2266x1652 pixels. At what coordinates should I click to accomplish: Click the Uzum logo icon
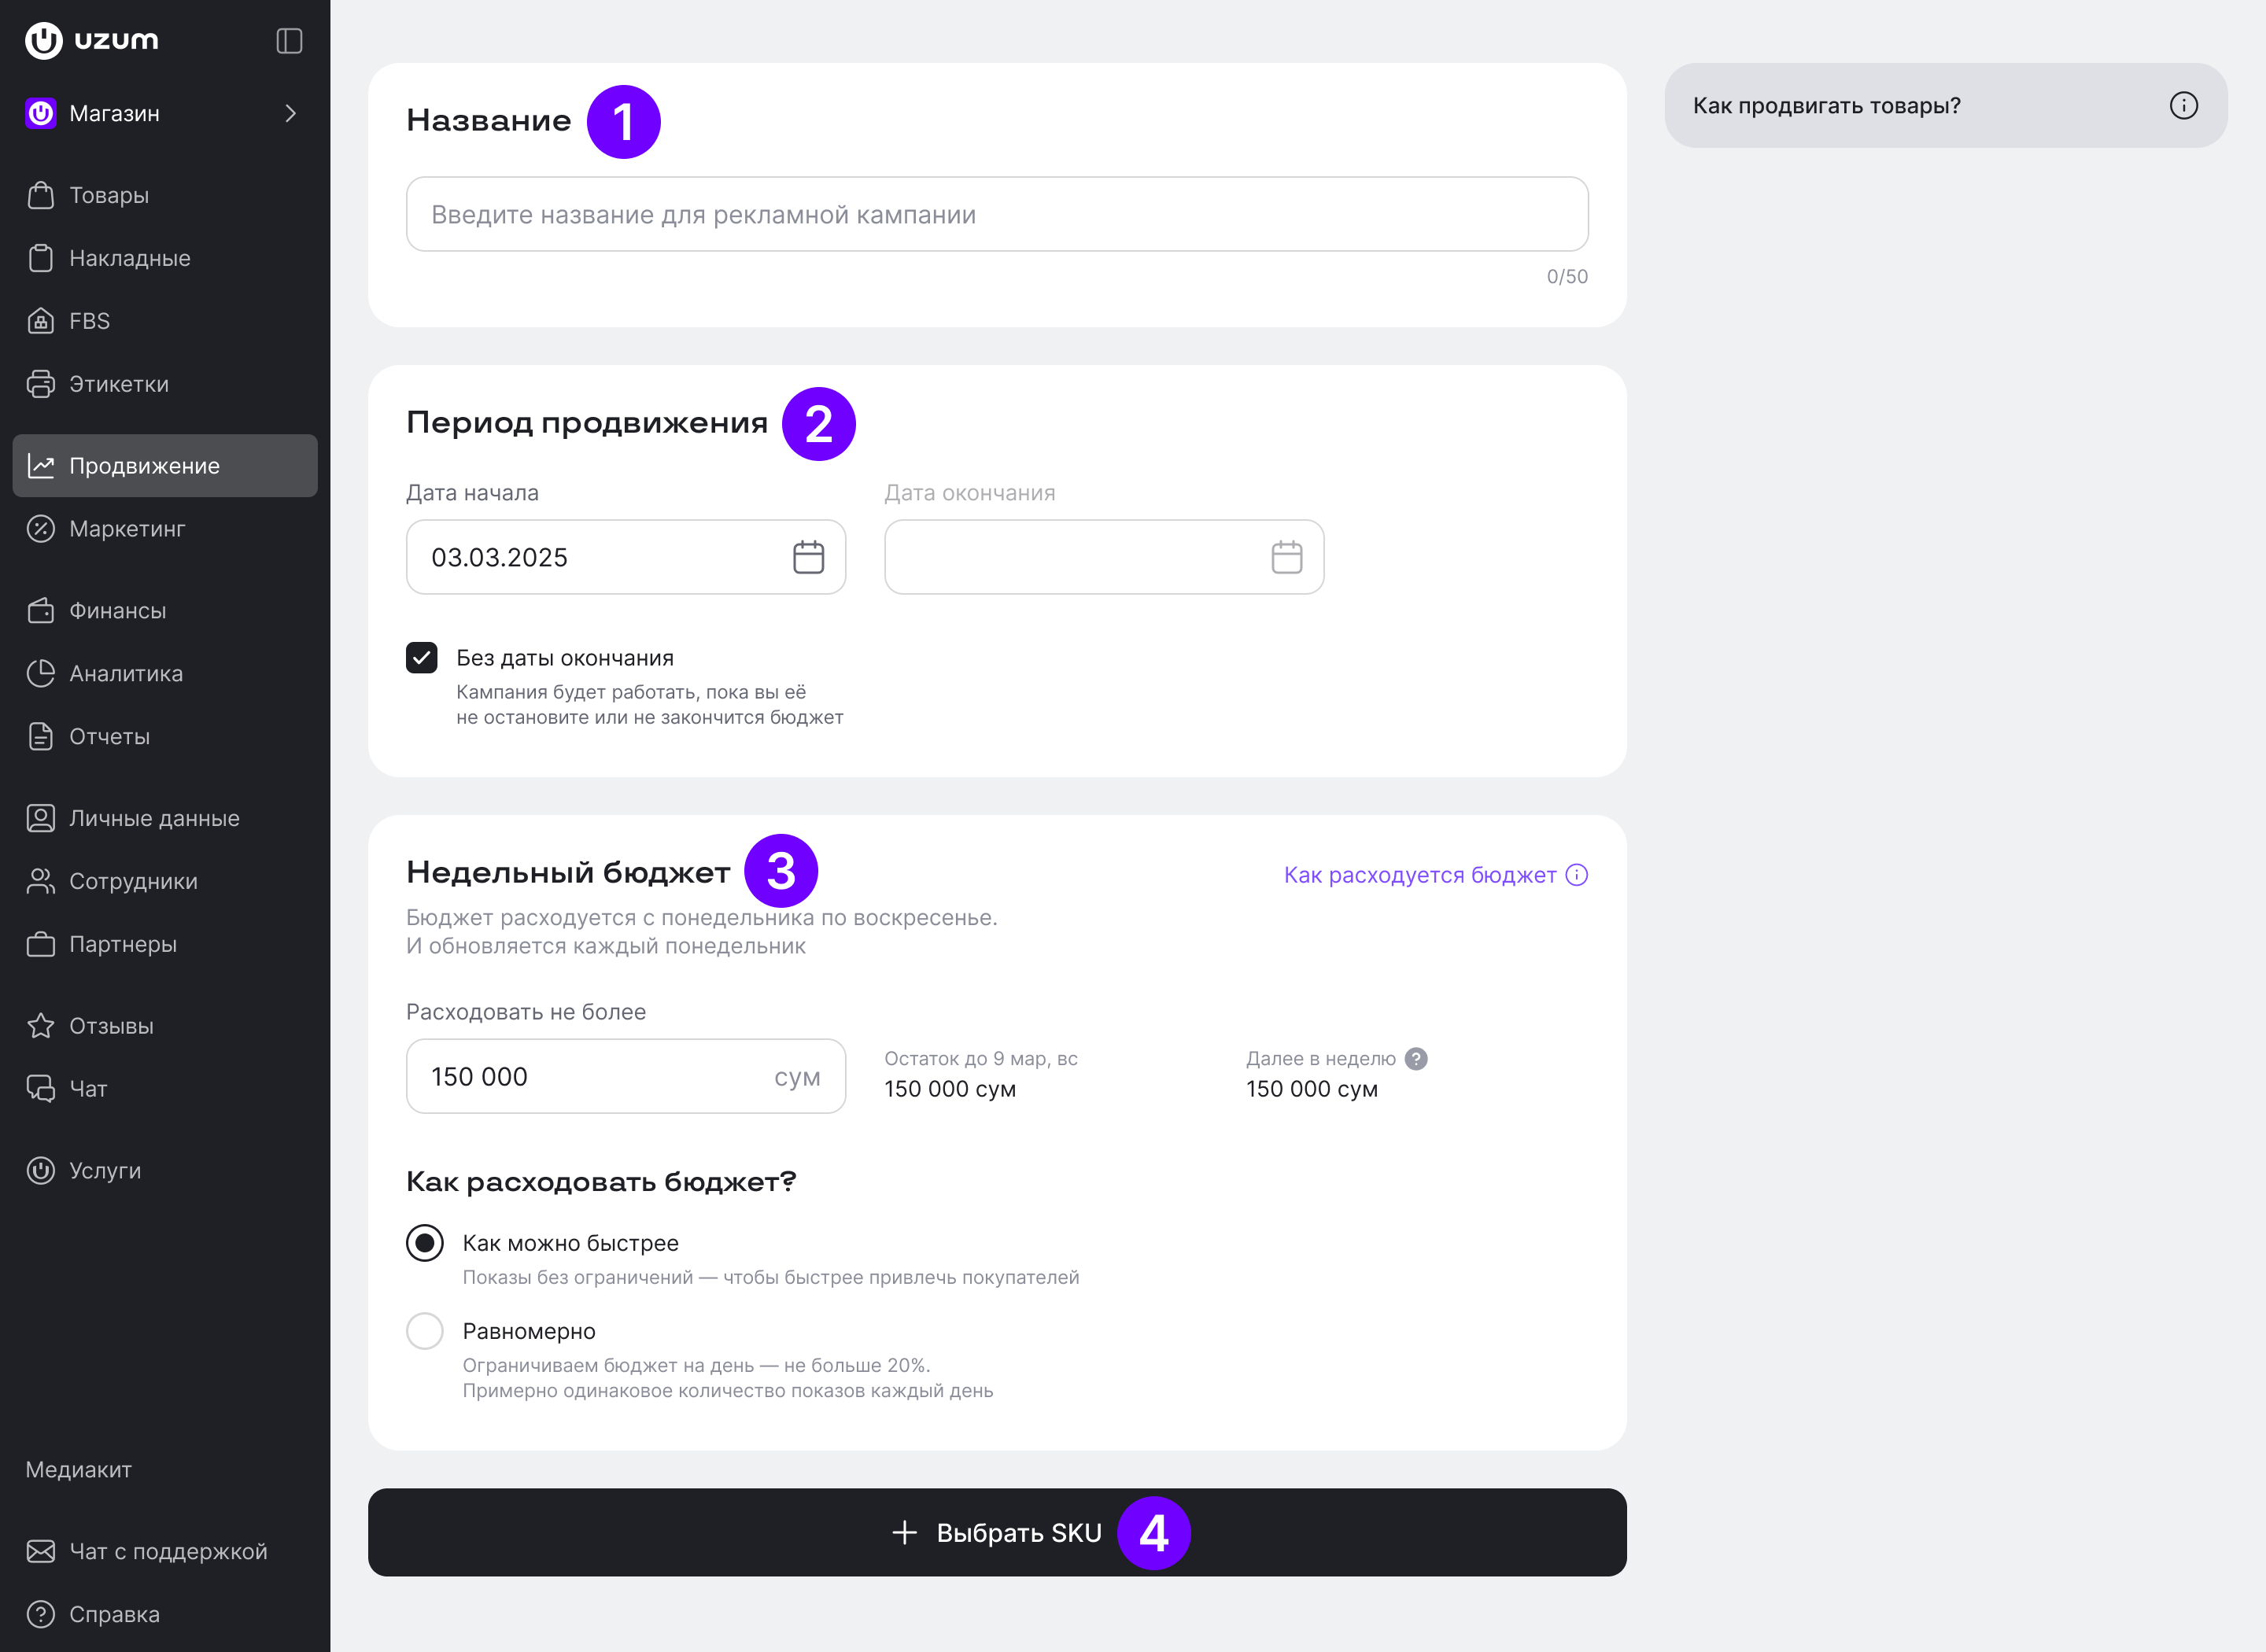pyautogui.click(x=44, y=41)
